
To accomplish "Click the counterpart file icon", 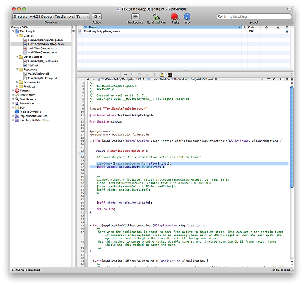I will pos(287,79).
